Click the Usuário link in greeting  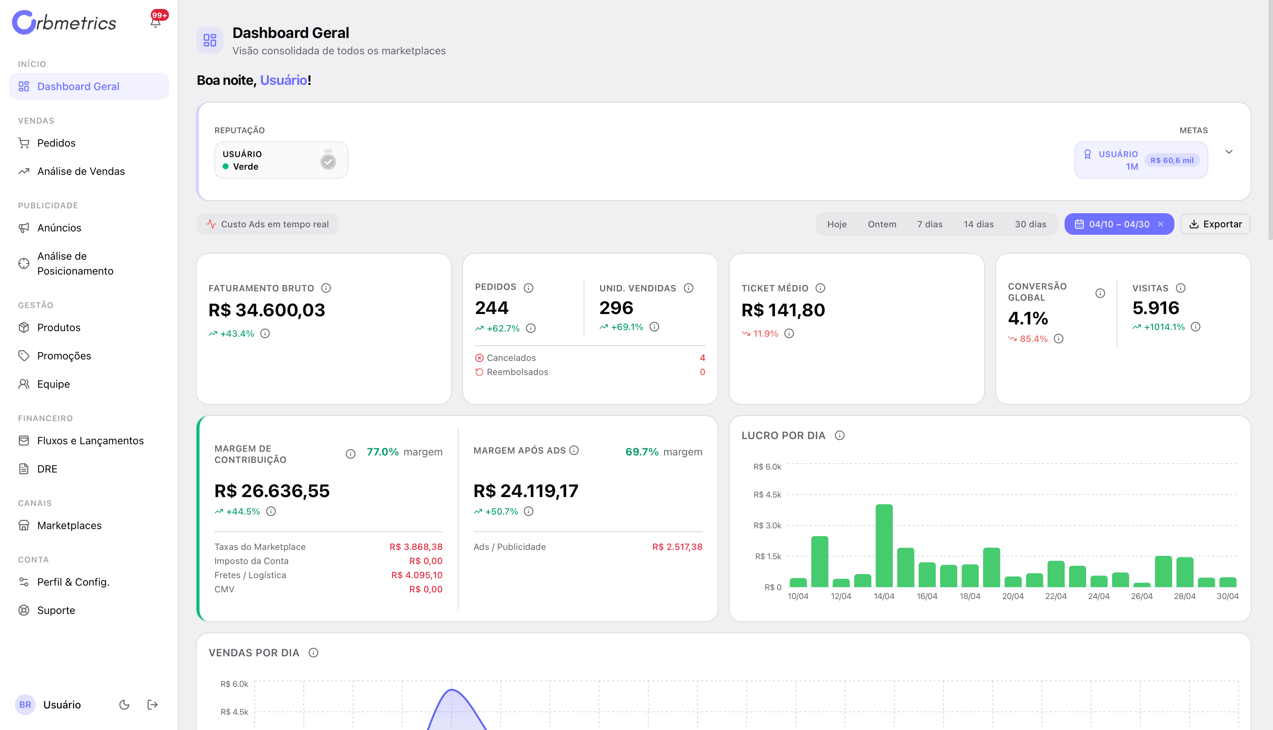tap(283, 80)
